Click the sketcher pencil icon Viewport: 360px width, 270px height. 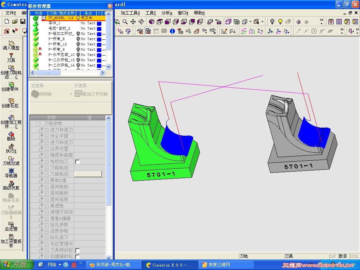point(224,31)
